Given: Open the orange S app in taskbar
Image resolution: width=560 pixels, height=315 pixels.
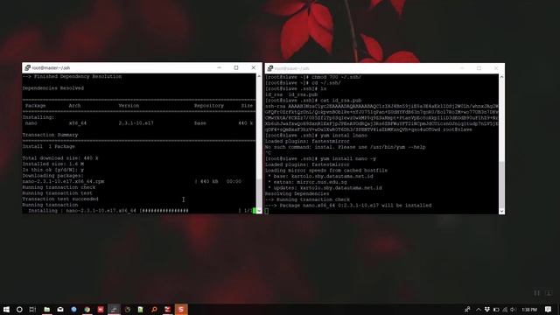Looking at the screenshot, I should pyautogui.click(x=181, y=309).
